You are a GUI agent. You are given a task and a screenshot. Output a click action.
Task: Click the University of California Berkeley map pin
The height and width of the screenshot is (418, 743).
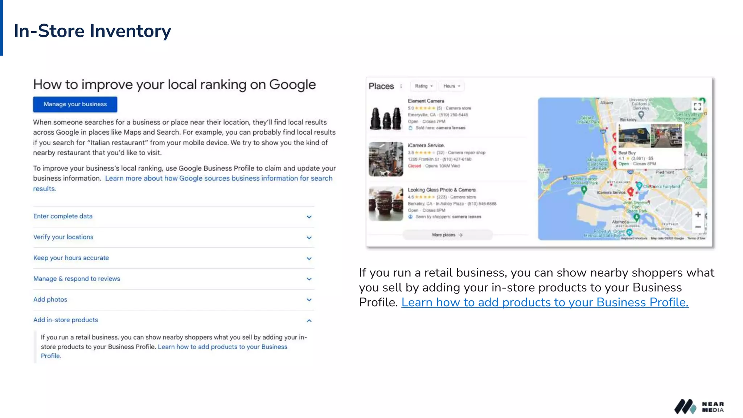641,115
